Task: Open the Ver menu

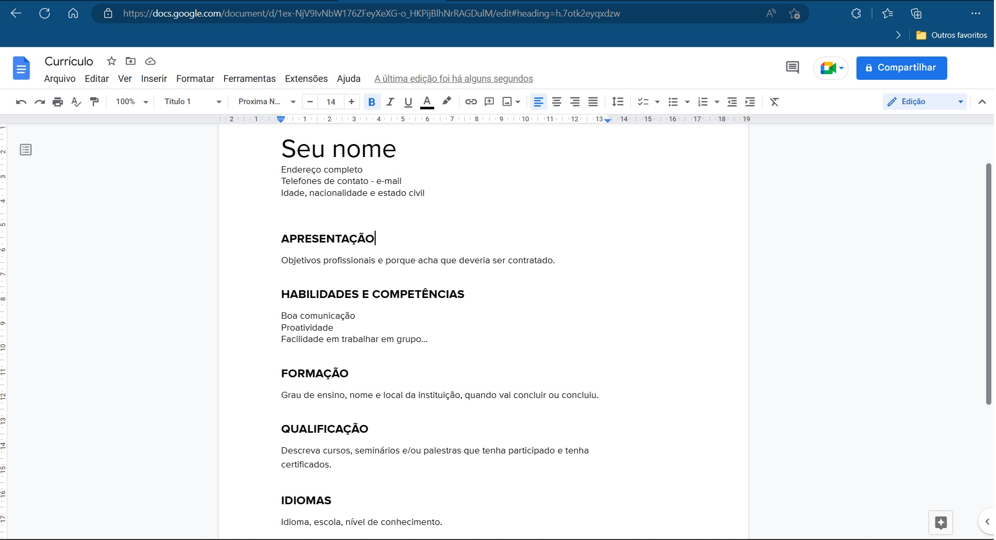Action: (x=125, y=79)
